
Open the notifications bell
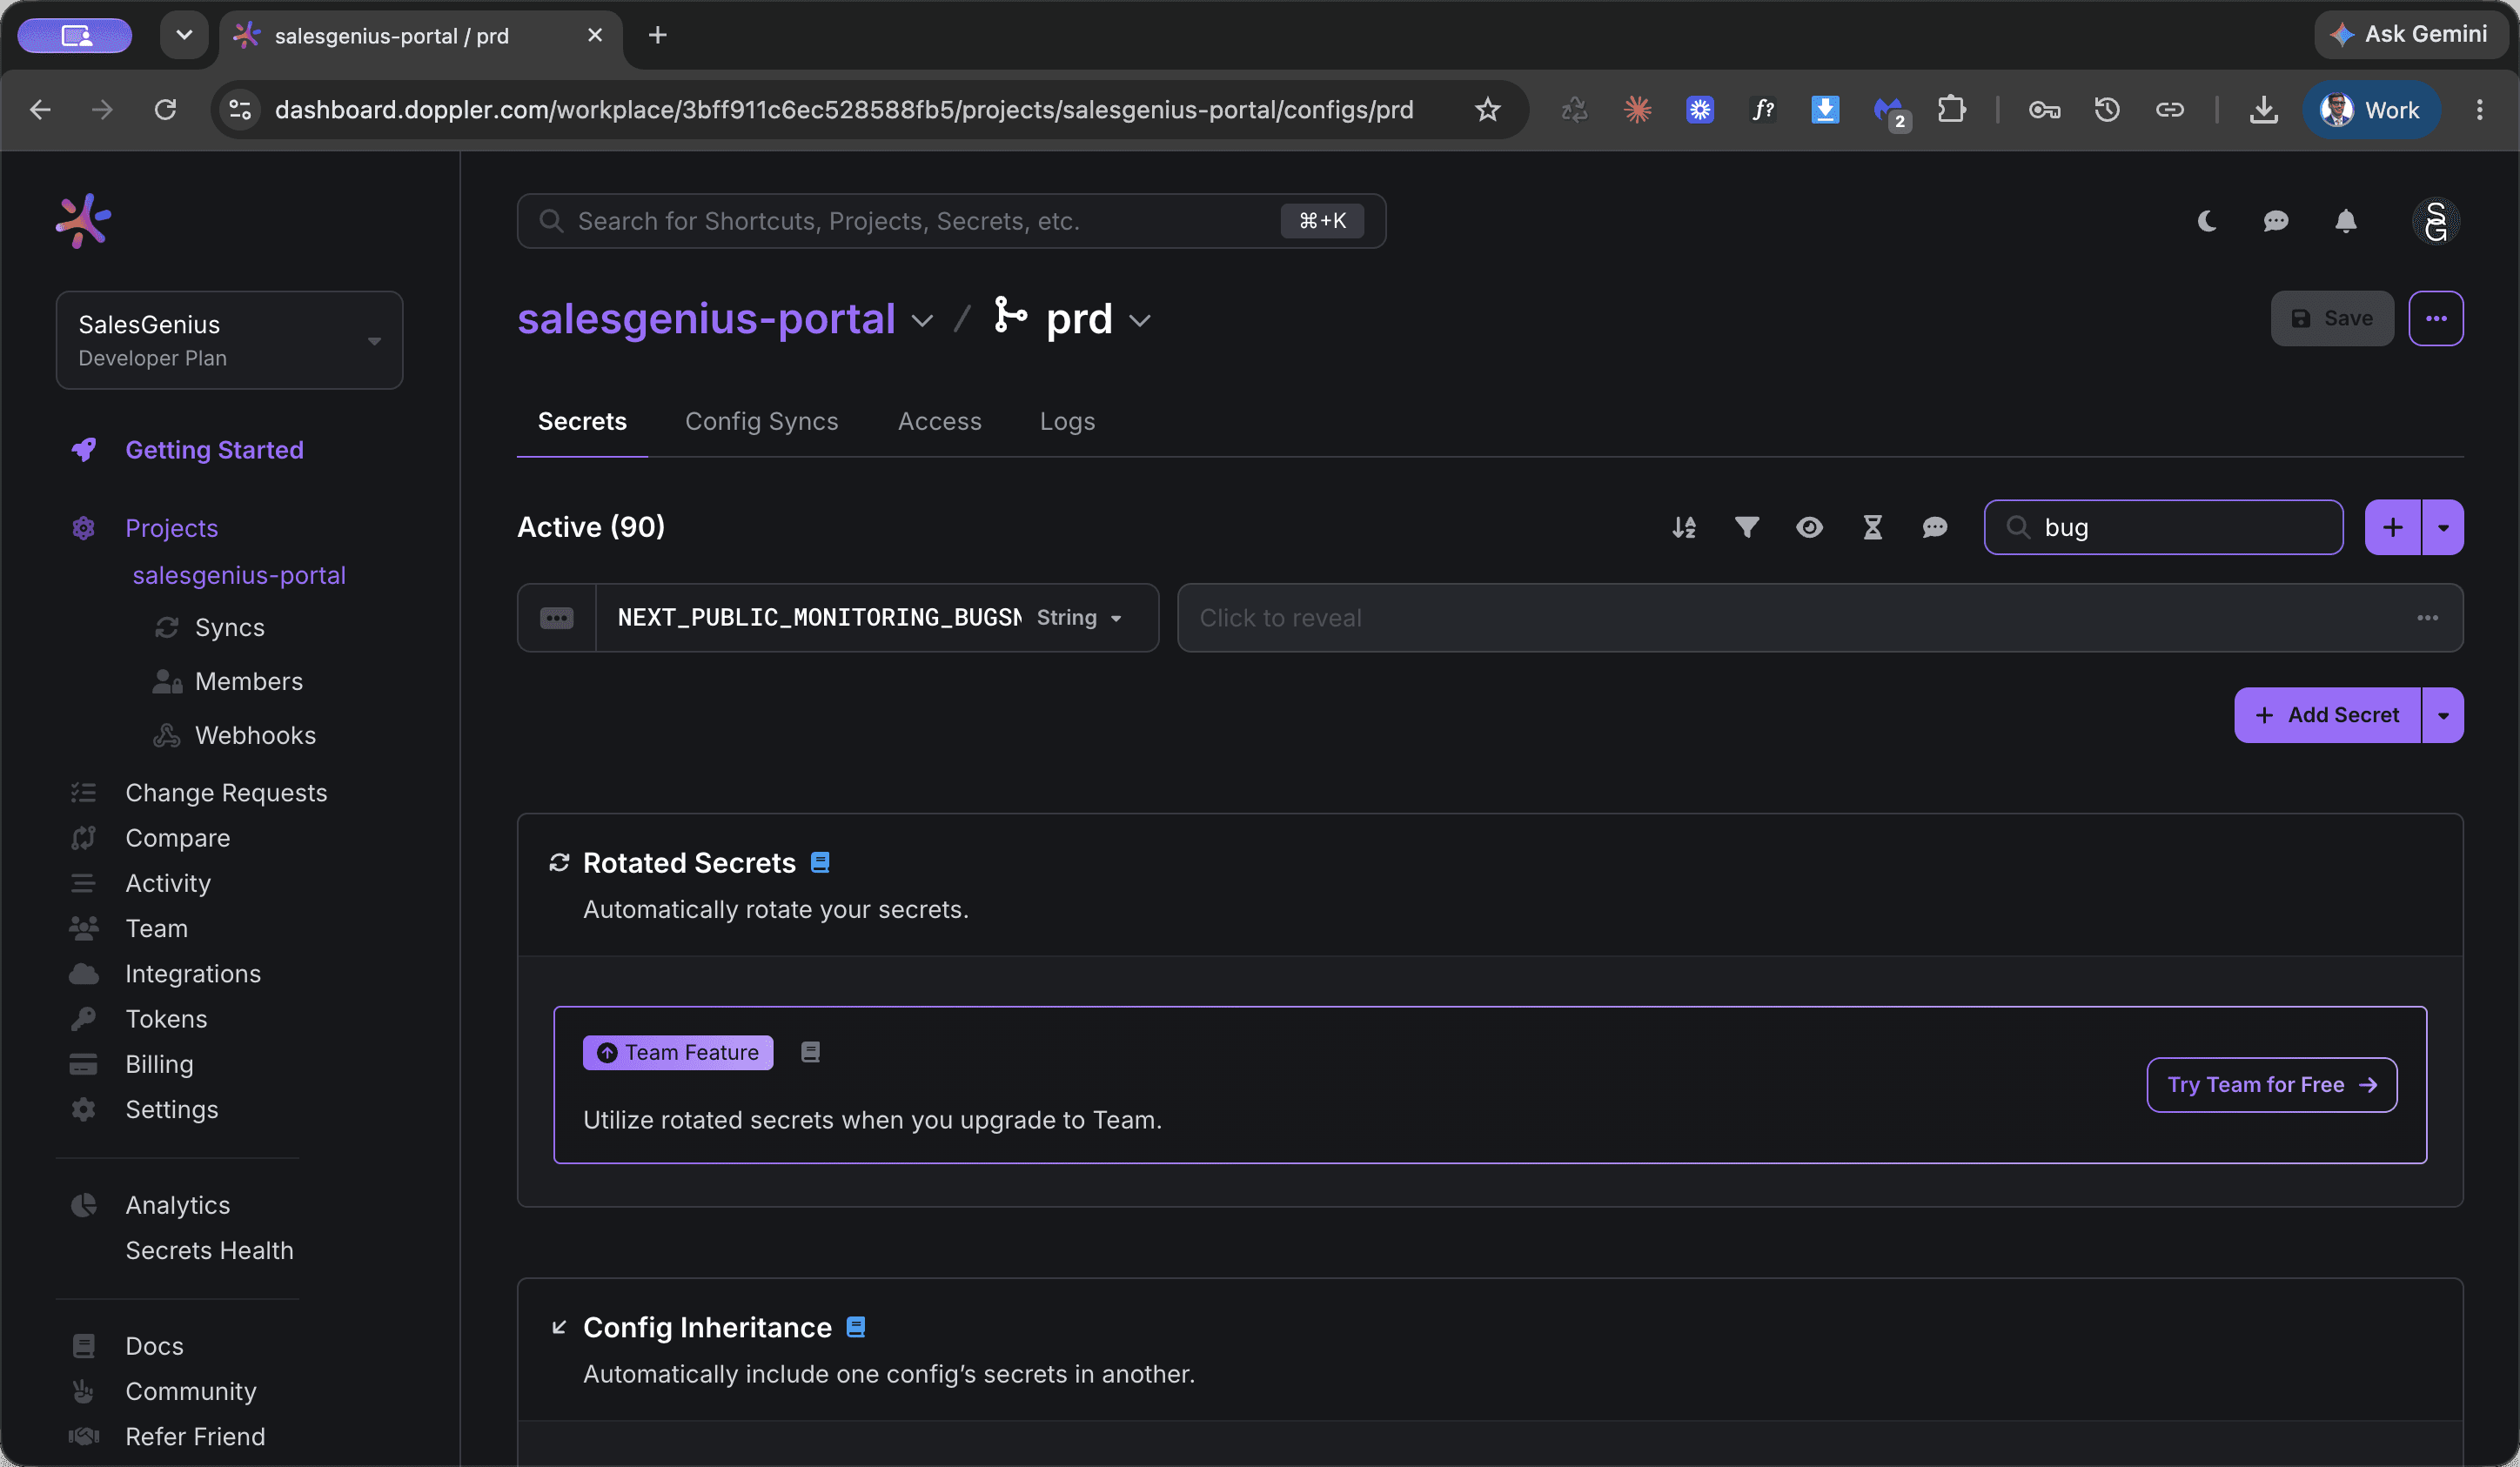(x=2346, y=221)
